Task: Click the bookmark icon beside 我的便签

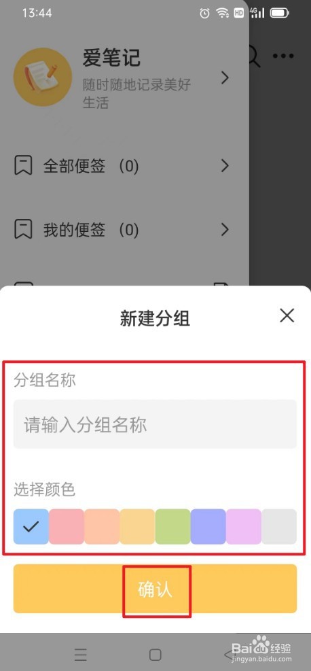Action: coord(23,230)
